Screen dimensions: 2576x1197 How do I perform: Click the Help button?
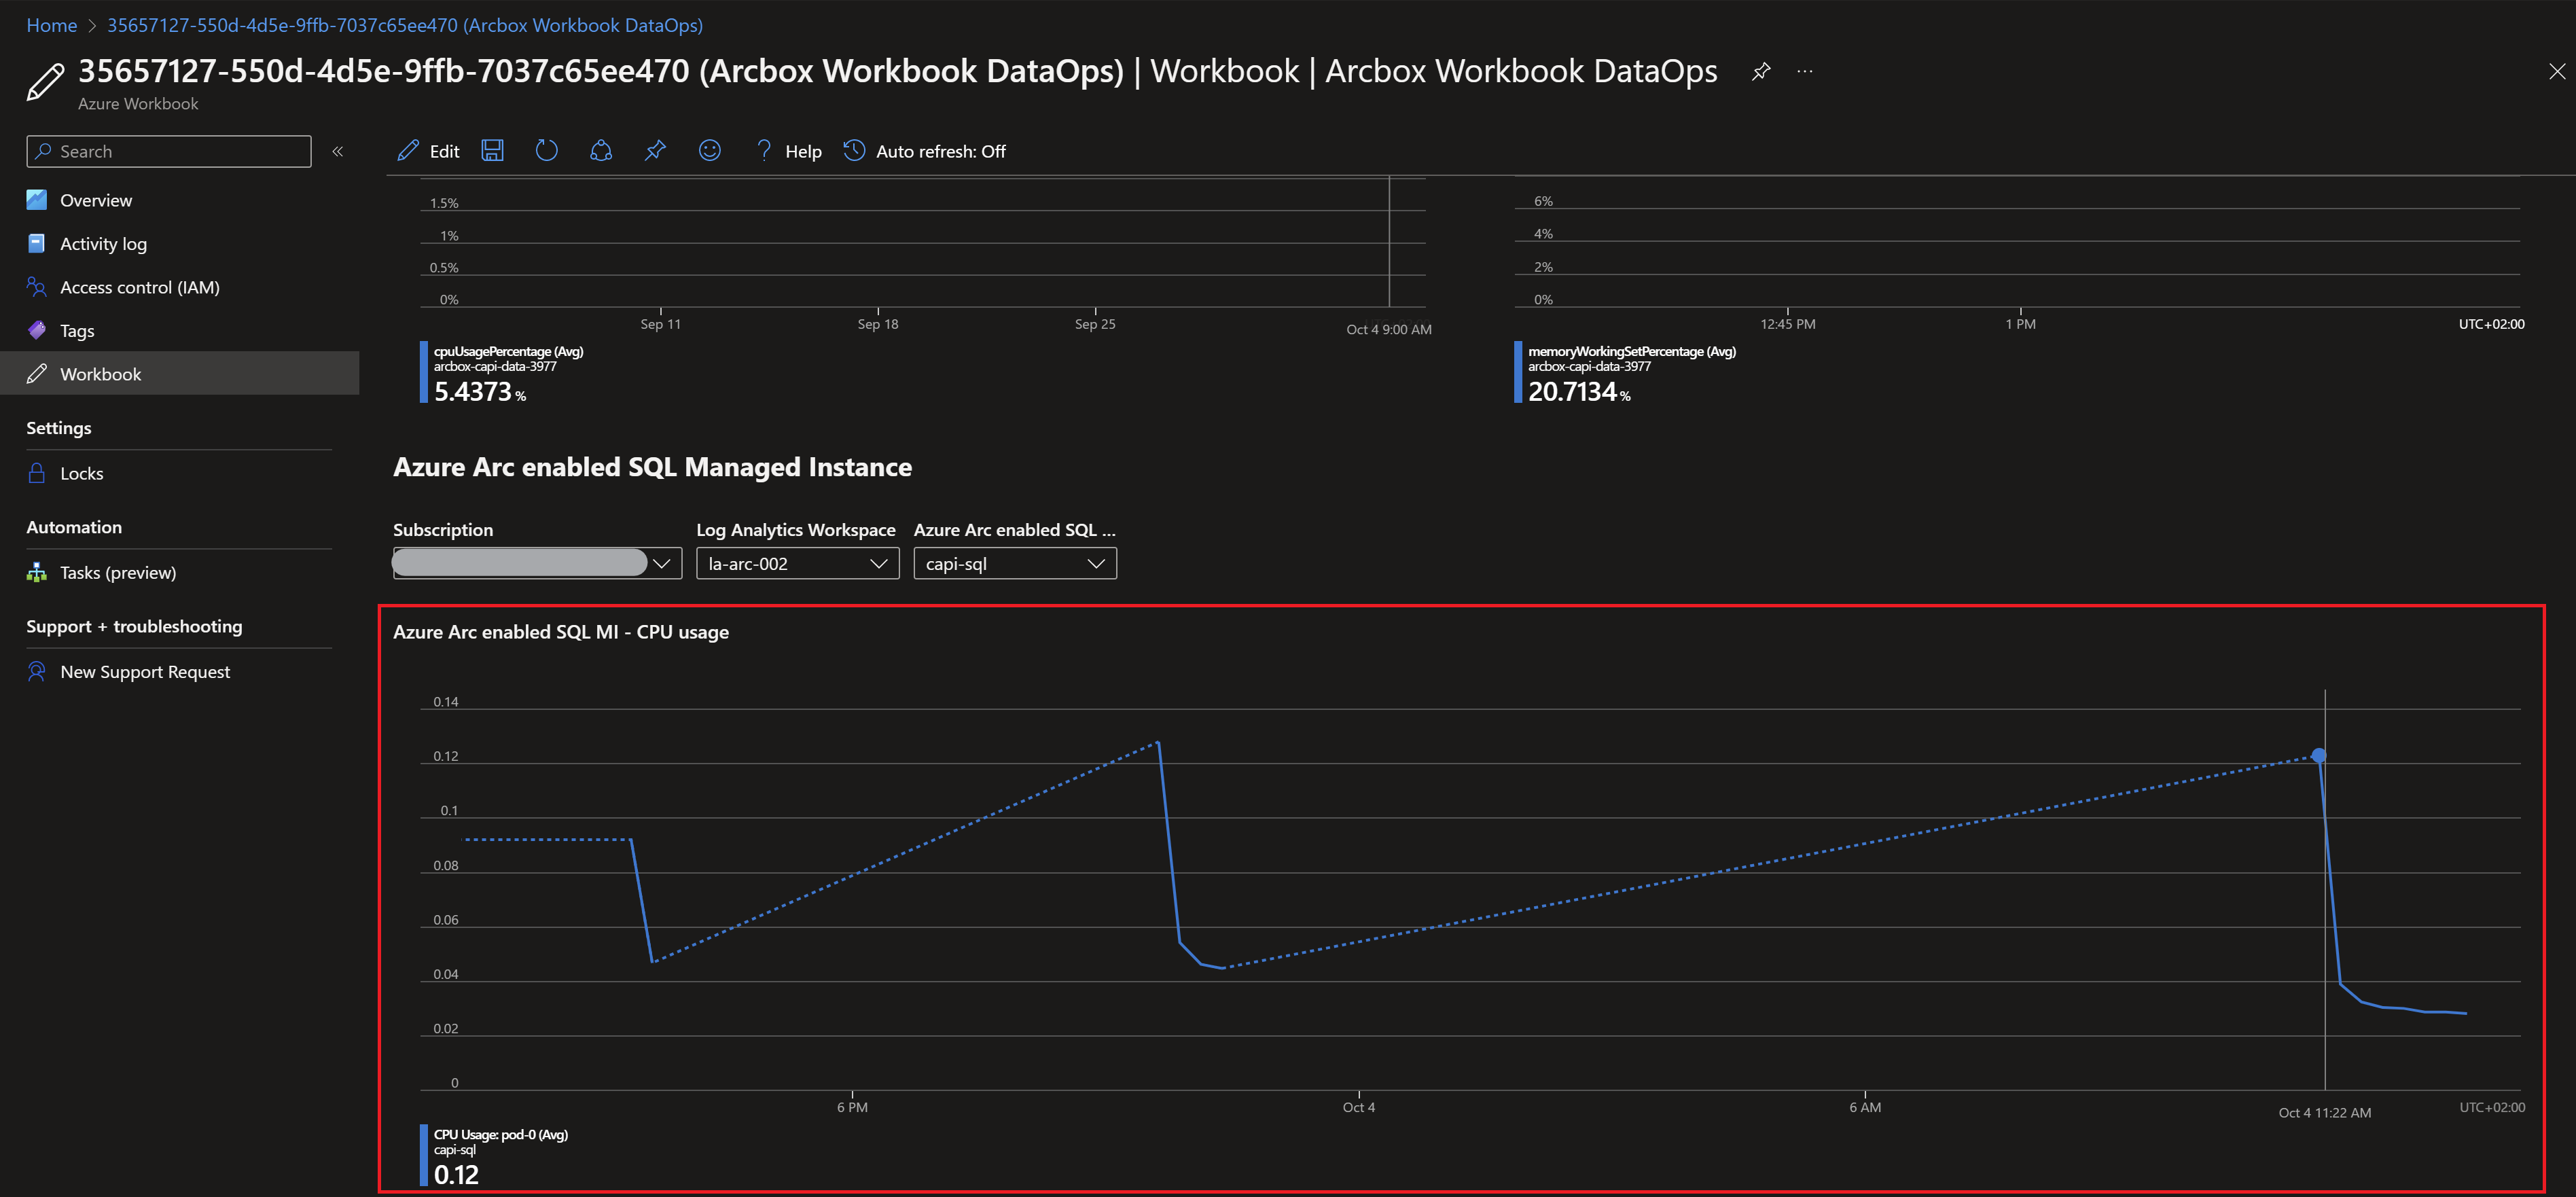[x=789, y=151]
